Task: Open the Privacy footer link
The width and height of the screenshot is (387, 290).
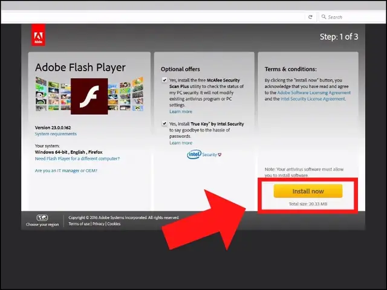Action: point(99,224)
